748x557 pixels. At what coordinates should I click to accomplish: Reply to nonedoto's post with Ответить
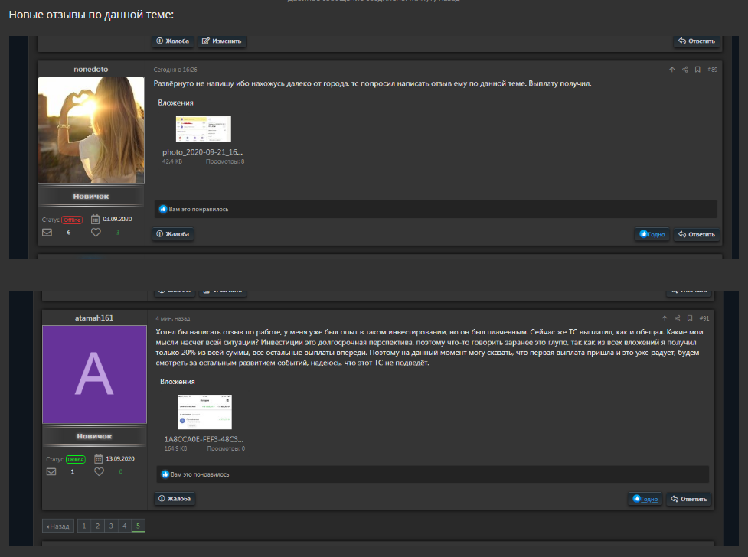(x=697, y=234)
